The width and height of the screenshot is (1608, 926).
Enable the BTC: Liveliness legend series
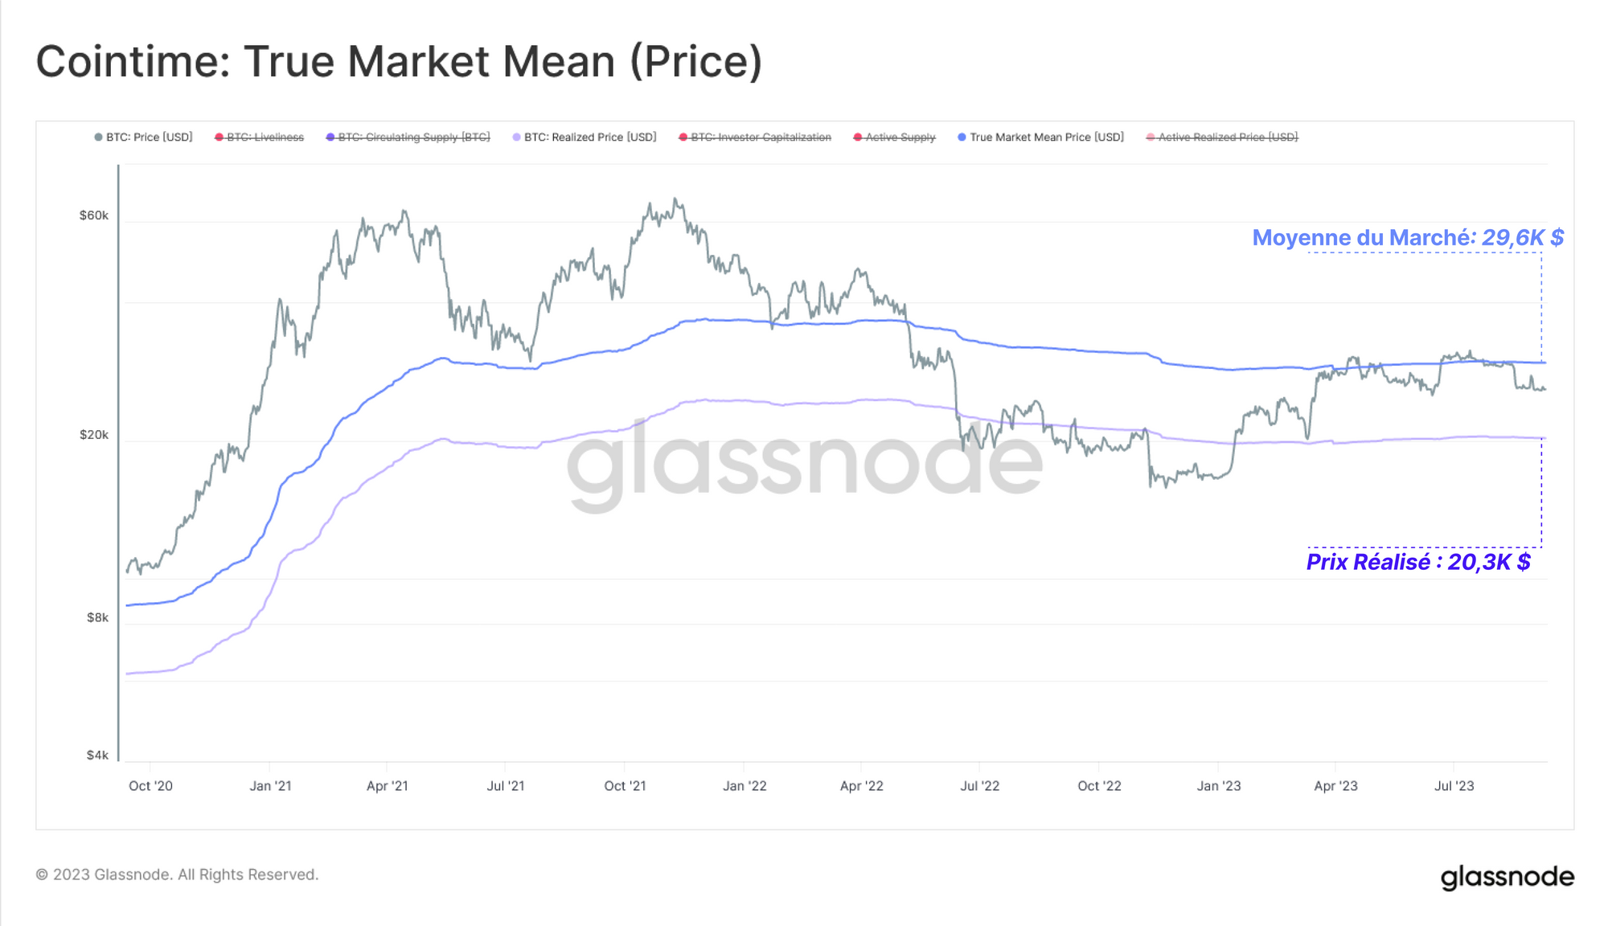[259, 137]
